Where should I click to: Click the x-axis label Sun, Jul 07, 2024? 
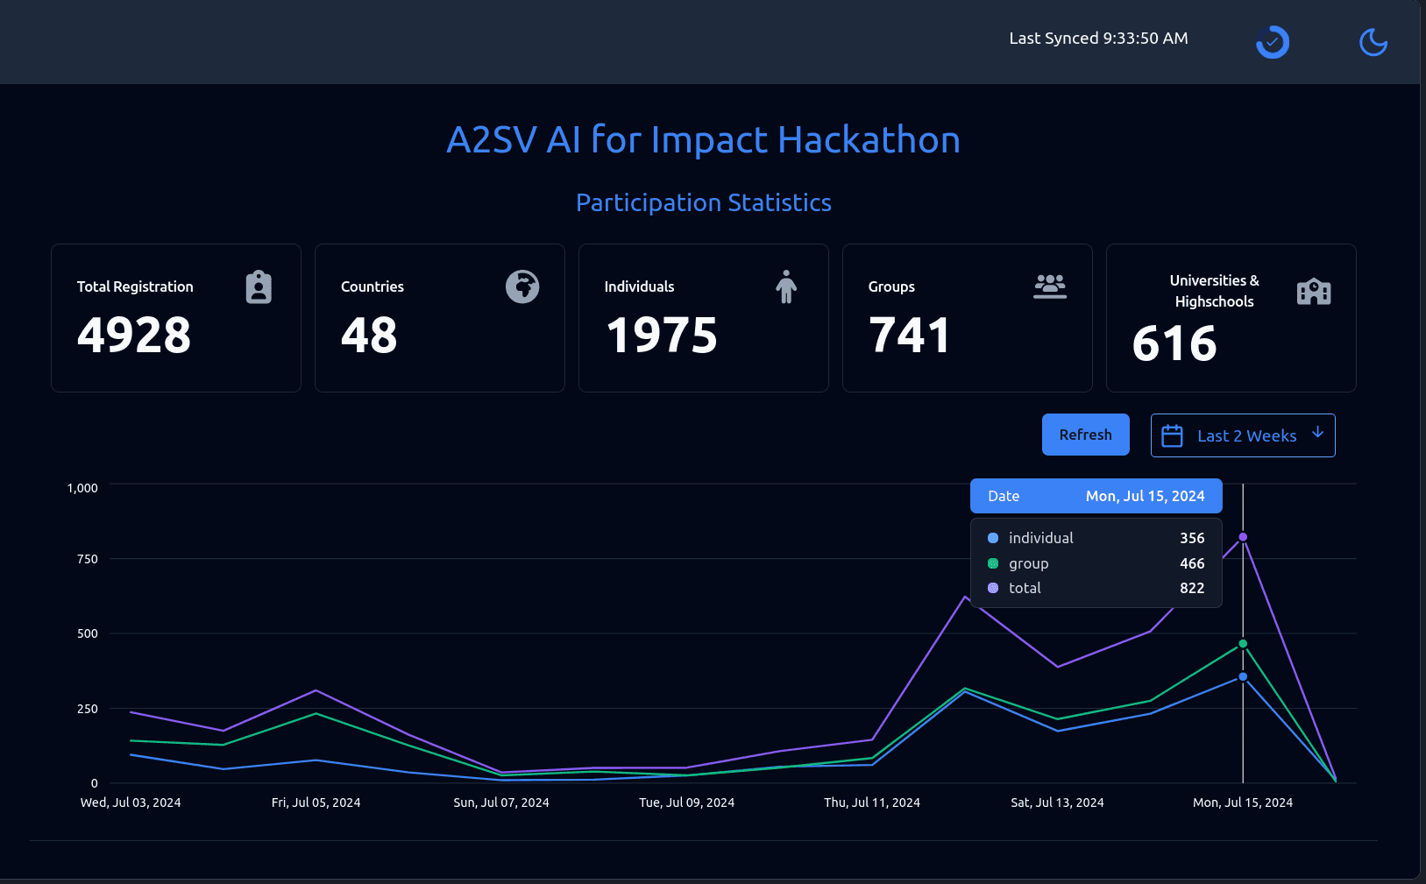click(x=501, y=803)
